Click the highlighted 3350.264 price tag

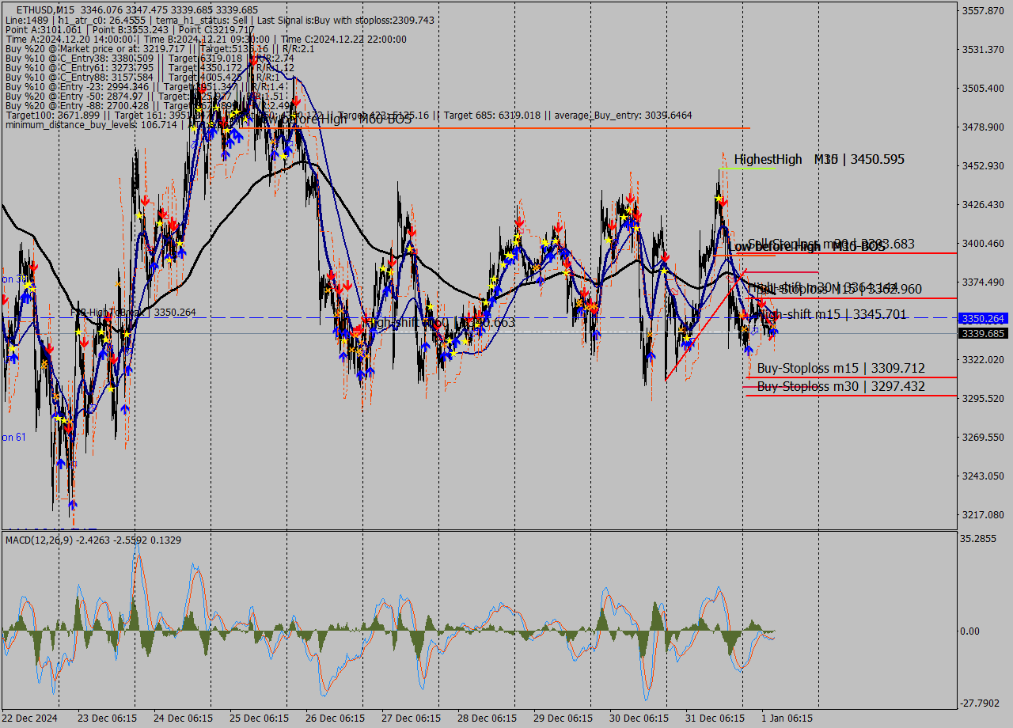(x=983, y=318)
